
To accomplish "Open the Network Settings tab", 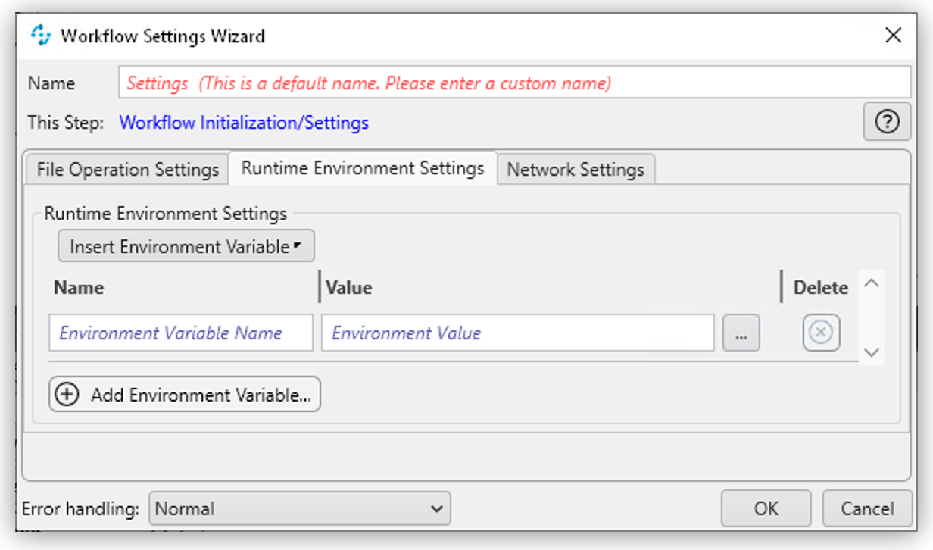I will 576,169.
